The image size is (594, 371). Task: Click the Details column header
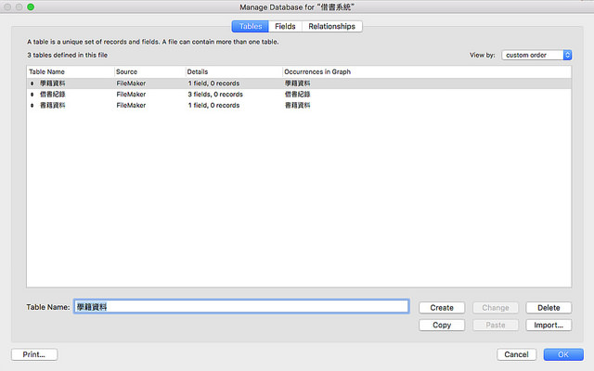198,71
